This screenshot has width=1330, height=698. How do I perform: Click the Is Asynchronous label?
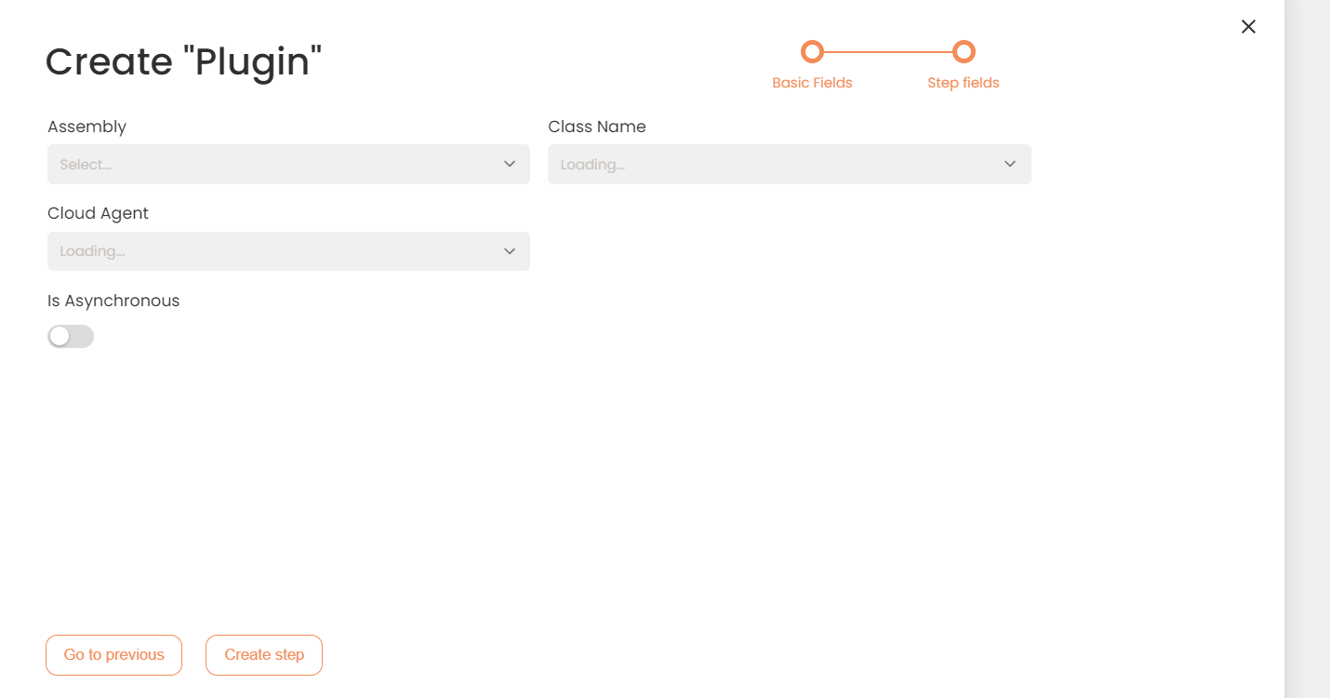click(113, 300)
